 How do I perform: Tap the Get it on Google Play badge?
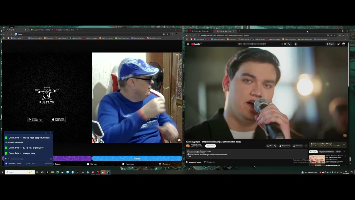pyautogui.click(x=35, y=119)
